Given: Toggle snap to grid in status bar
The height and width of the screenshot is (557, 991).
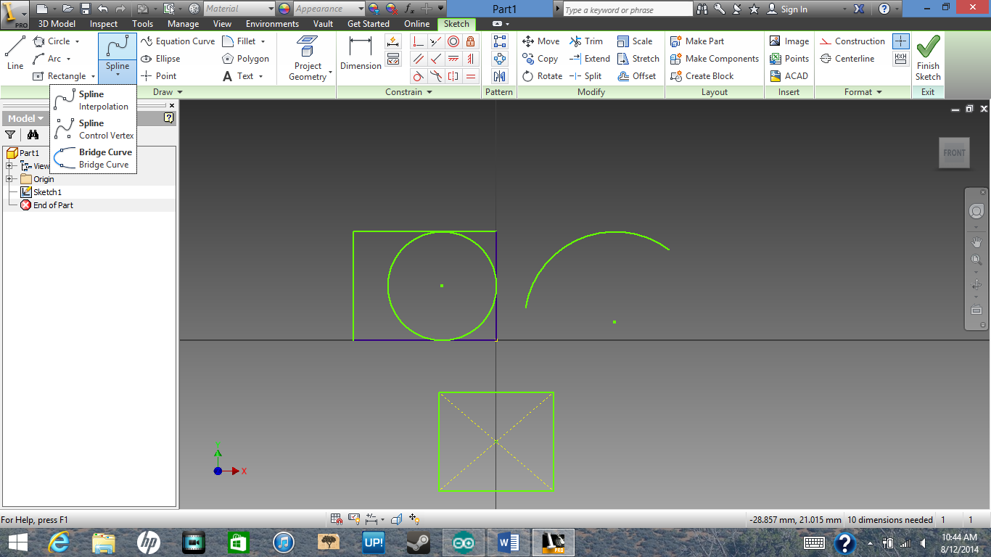Looking at the screenshot, I should coord(336,519).
